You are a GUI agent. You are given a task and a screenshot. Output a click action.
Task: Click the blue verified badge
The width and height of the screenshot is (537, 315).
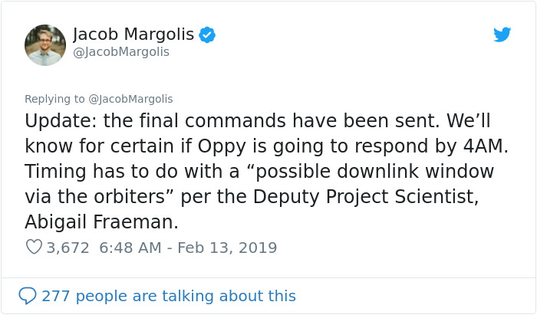207,34
